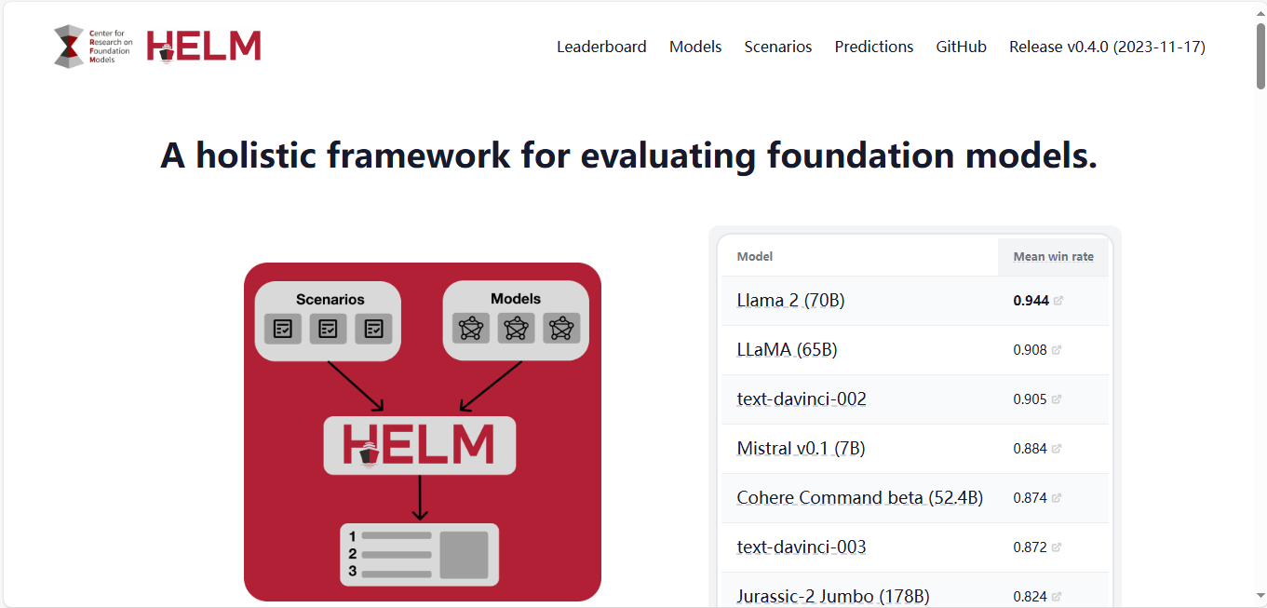Open the Scenarios nav item

tap(778, 47)
